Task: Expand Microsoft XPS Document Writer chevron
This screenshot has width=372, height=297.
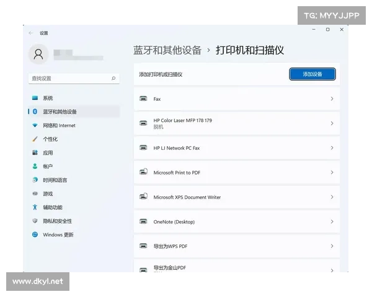Action: click(x=332, y=197)
